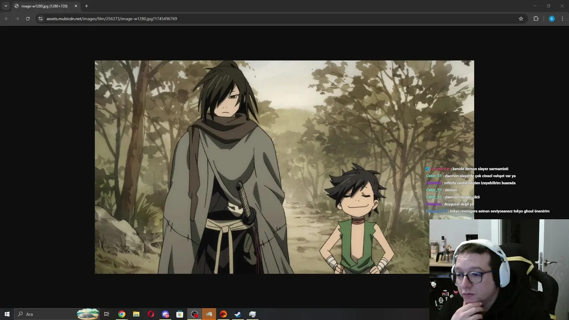Open the Chrome profile avatar
The height and width of the screenshot is (320, 569).
pos(552,19)
